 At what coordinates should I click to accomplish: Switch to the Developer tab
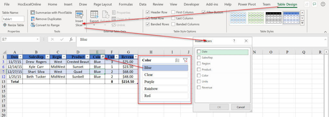(191, 4)
